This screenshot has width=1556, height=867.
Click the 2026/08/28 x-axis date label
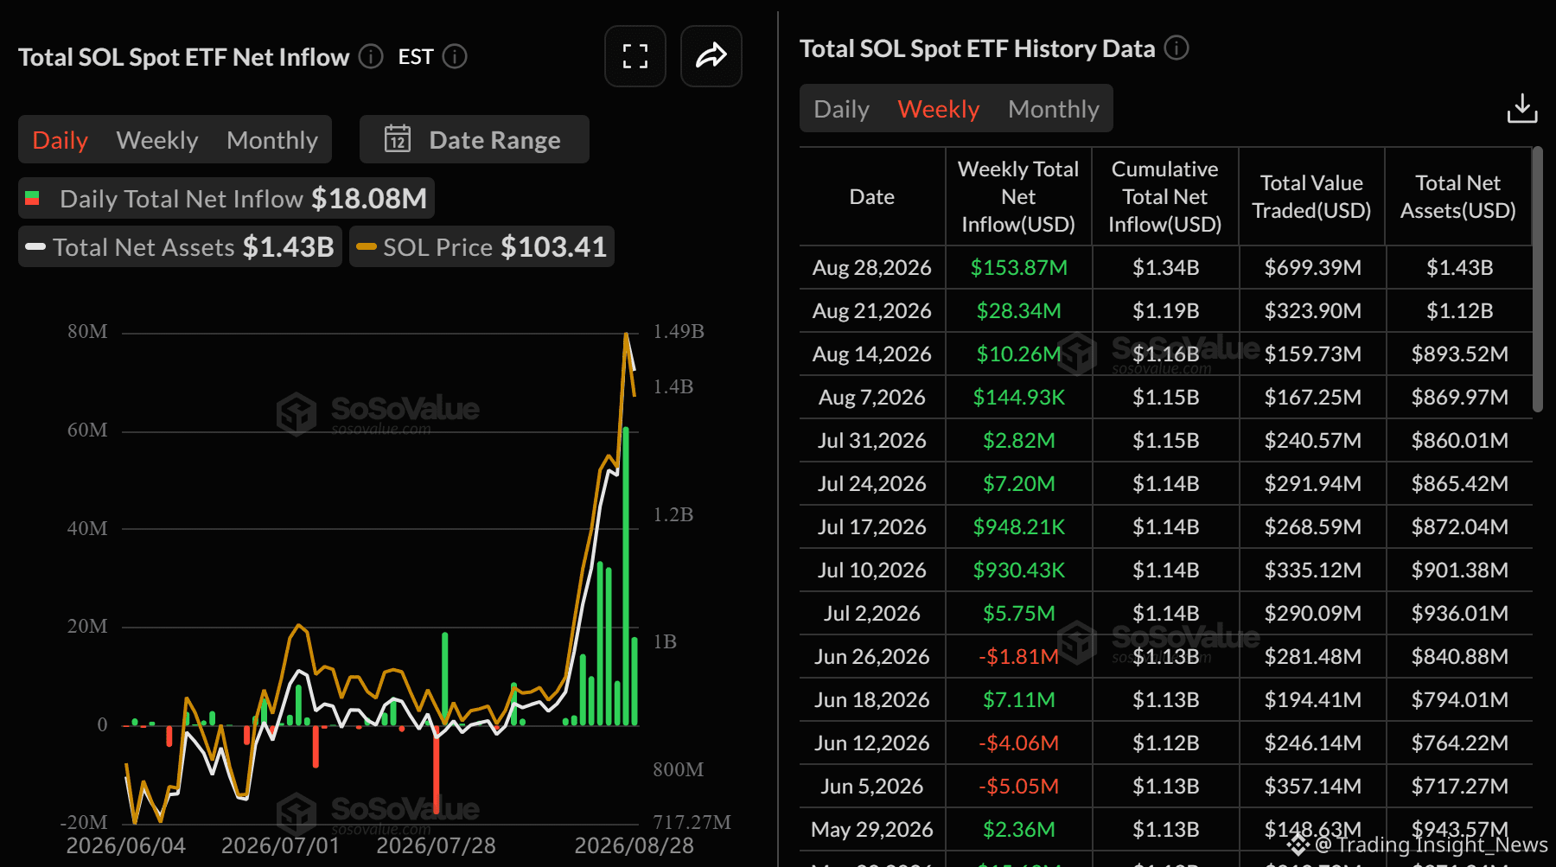(x=635, y=845)
